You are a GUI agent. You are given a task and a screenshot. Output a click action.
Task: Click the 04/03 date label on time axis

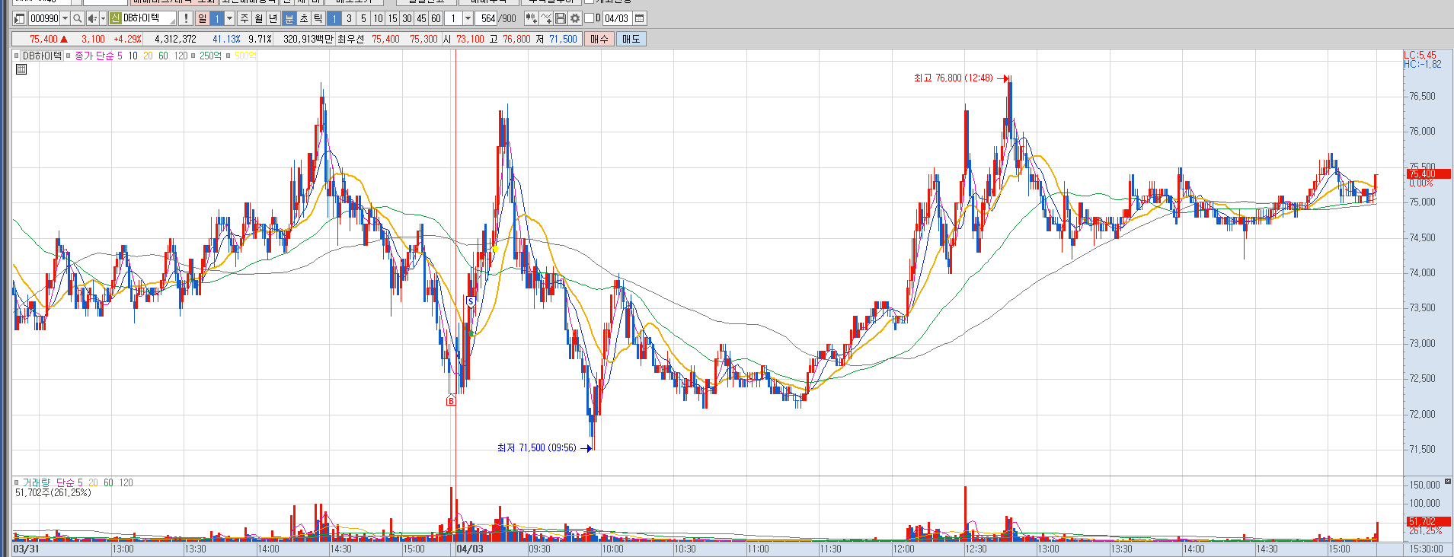point(470,549)
